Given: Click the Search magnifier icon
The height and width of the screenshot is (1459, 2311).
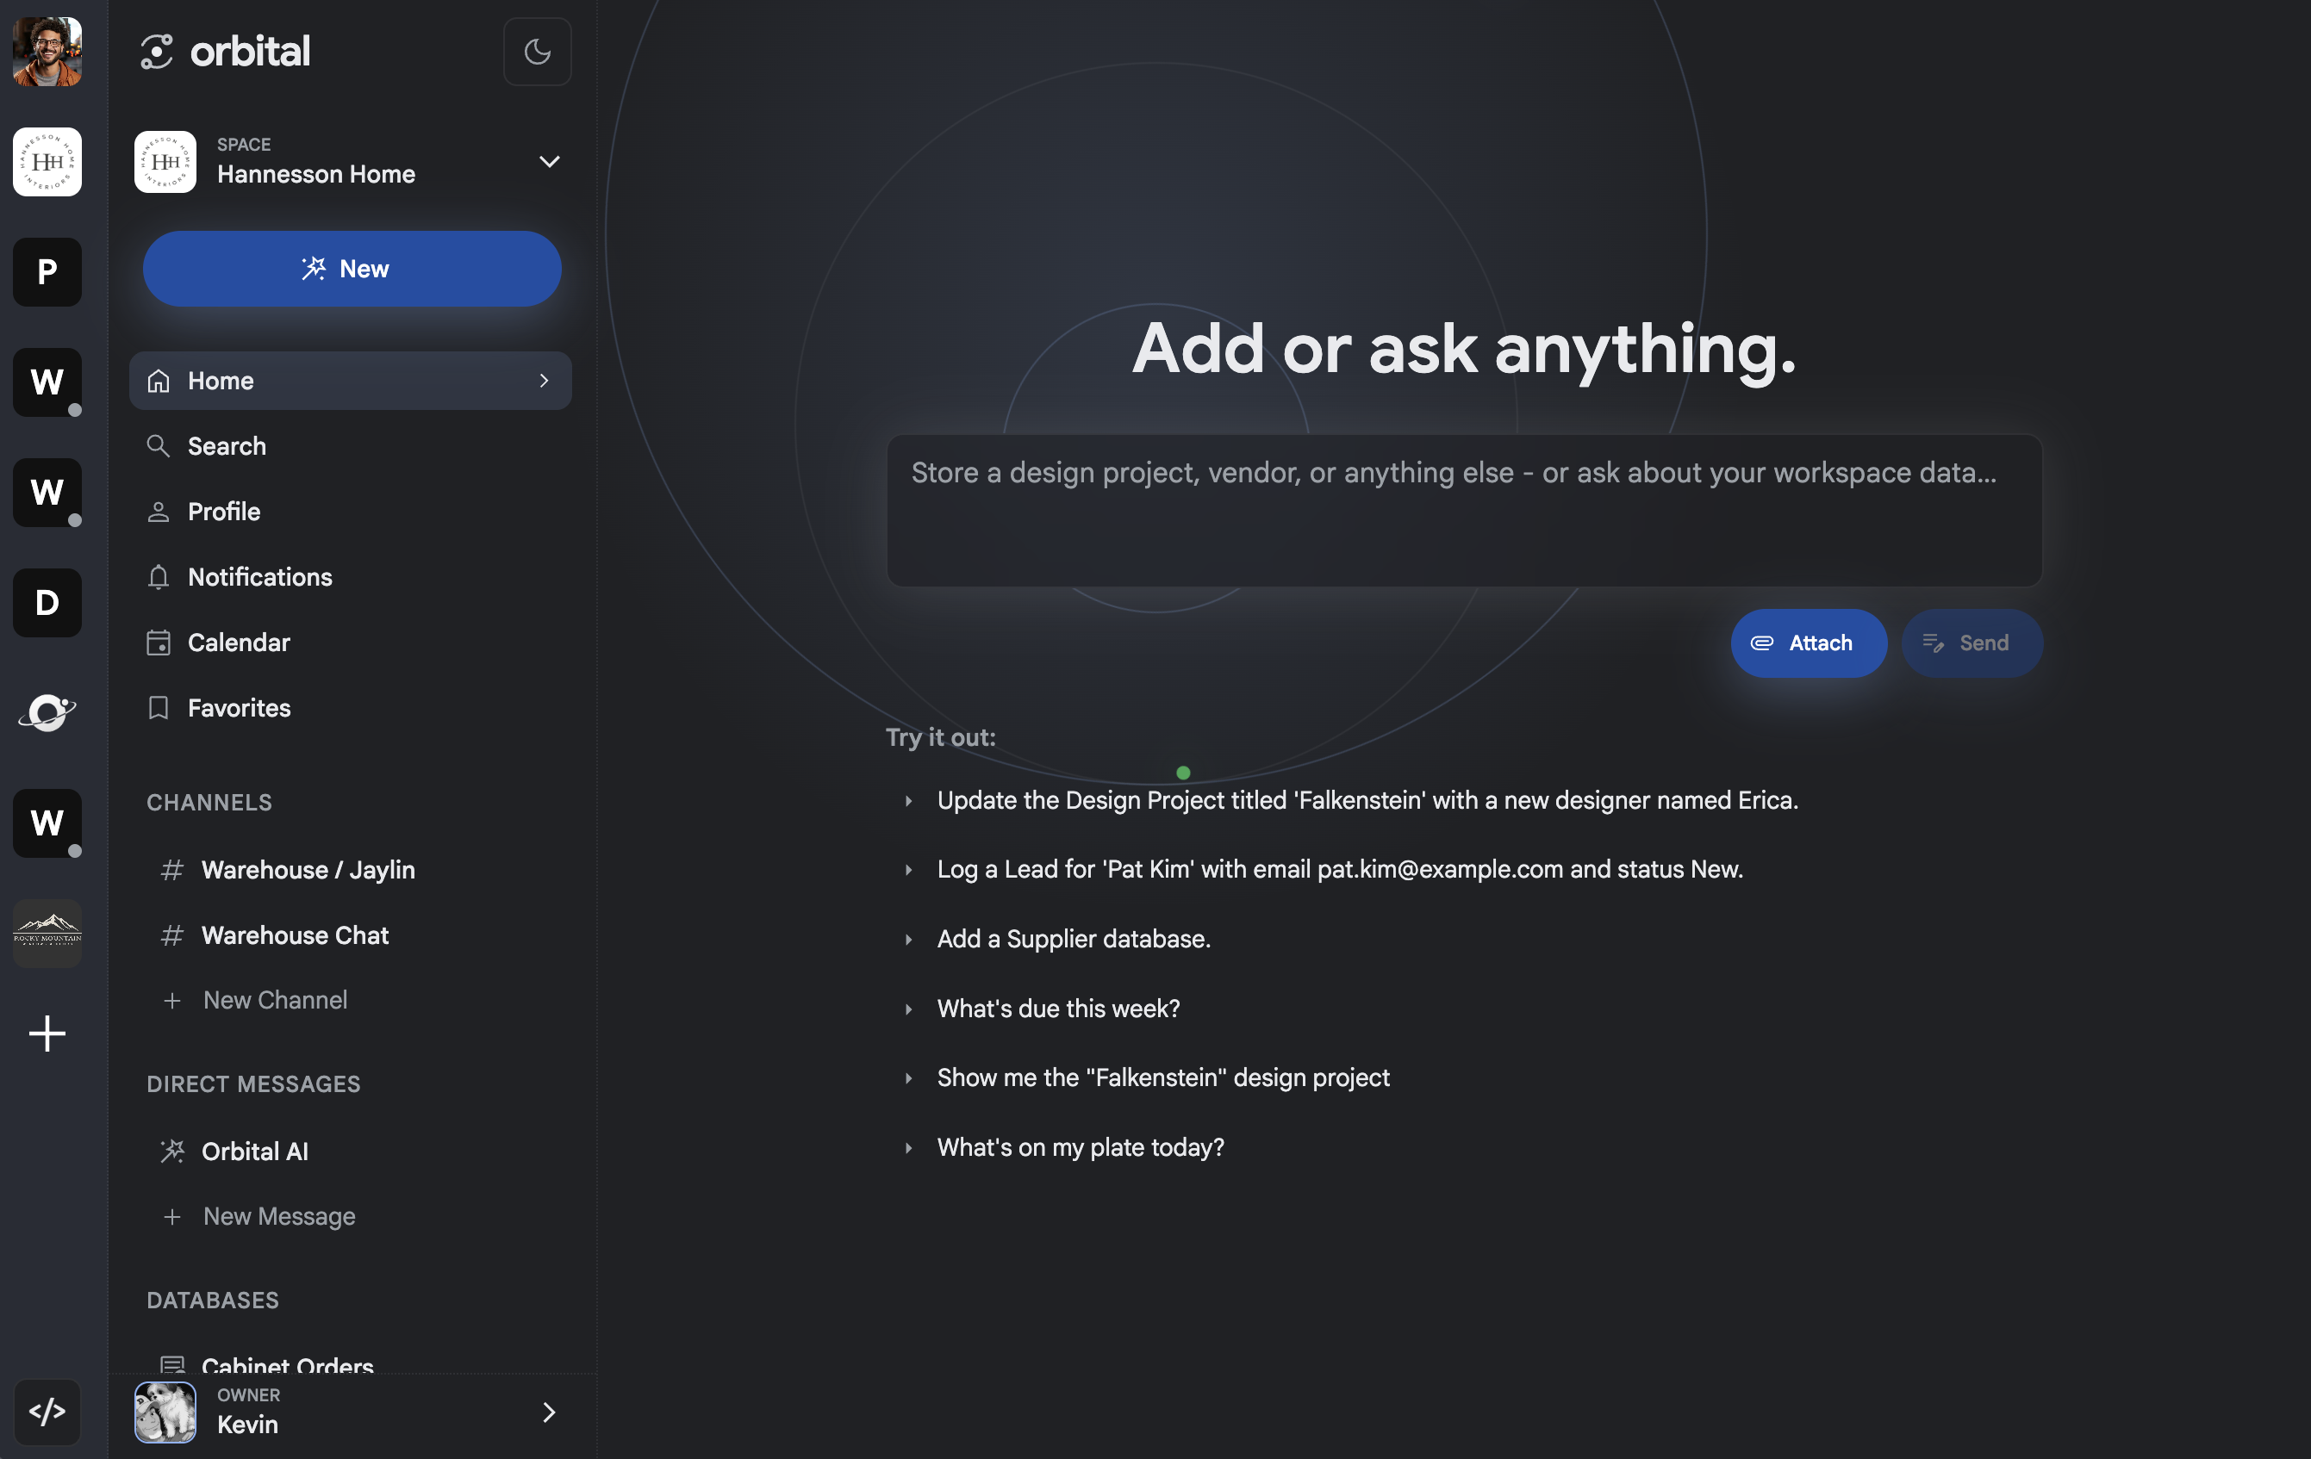Looking at the screenshot, I should click(159, 446).
